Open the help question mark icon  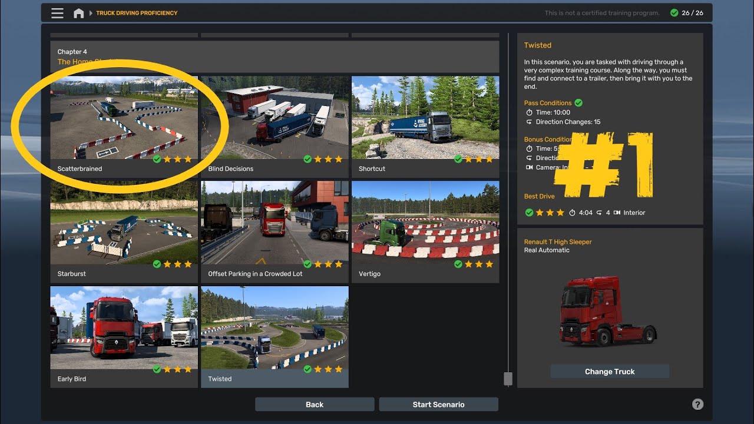click(x=697, y=404)
